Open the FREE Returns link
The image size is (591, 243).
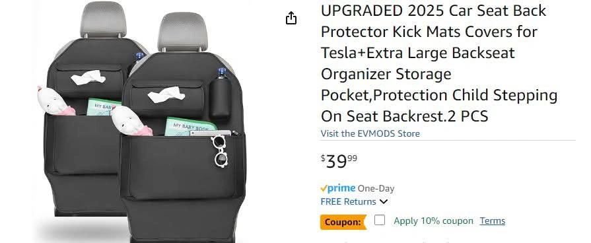click(x=348, y=201)
